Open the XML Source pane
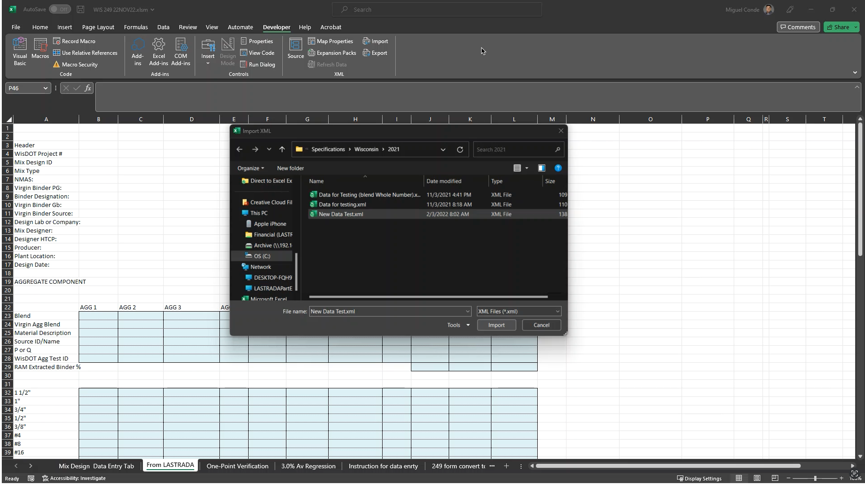 tap(295, 48)
